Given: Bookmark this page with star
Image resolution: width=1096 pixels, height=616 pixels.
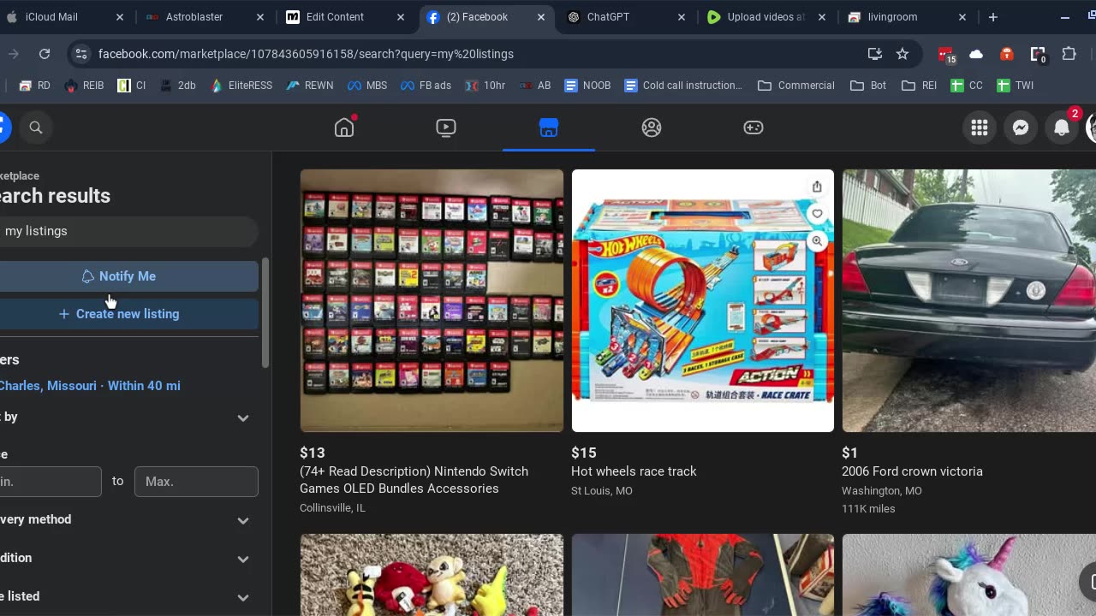Looking at the screenshot, I should click(x=902, y=54).
